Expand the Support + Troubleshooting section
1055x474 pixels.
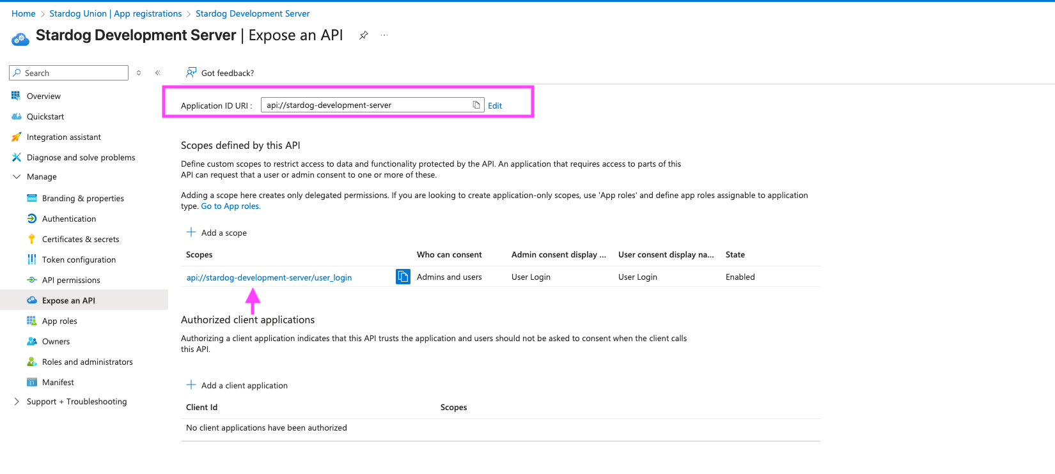point(17,401)
